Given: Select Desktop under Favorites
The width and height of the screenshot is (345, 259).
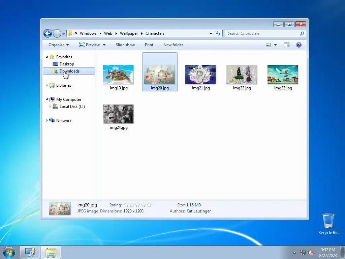Looking at the screenshot, I should click(x=67, y=64).
